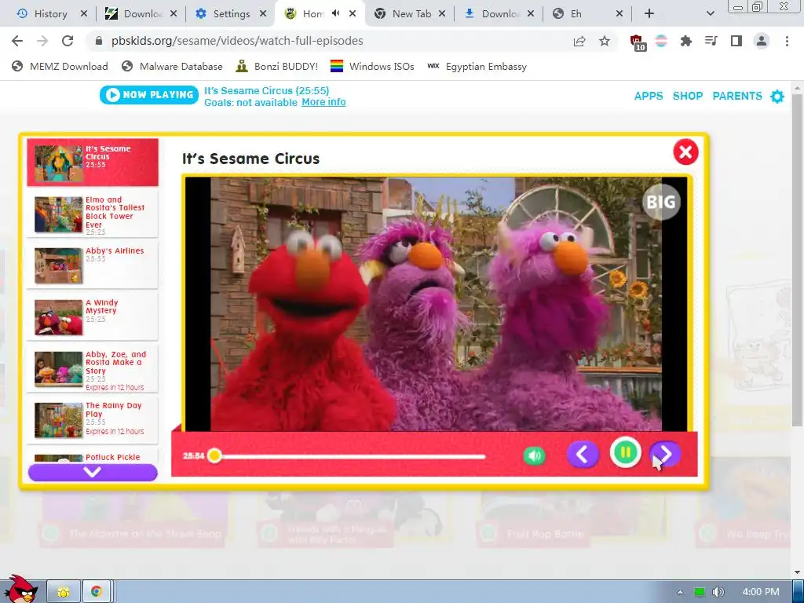
Task: Open the APPS link
Action: coord(649,96)
